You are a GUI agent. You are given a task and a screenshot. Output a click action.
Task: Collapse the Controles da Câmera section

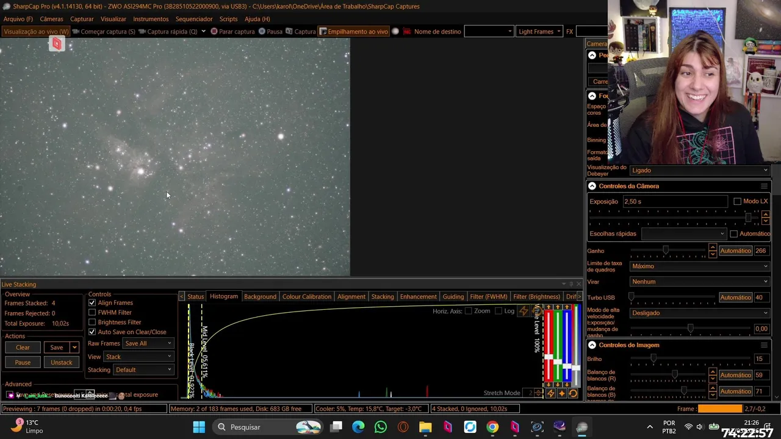tap(592, 186)
